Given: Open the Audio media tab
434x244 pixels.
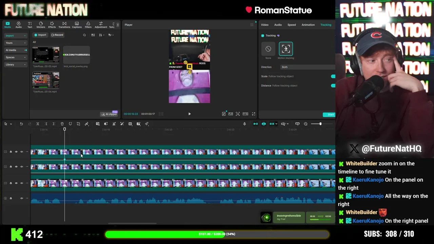Looking at the screenshot, I should (19, 25).
